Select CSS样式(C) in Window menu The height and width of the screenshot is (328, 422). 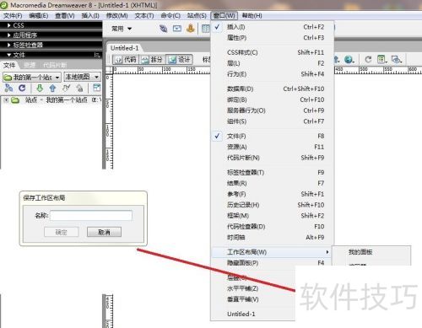point(272,52)
